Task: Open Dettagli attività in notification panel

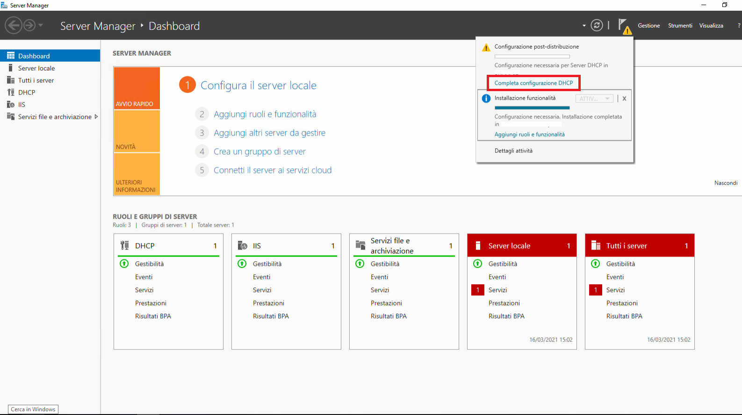Action: point(513,150)
